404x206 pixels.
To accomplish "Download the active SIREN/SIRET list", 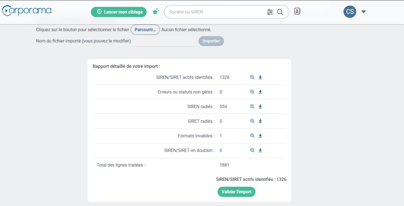I will click(260, 78).
